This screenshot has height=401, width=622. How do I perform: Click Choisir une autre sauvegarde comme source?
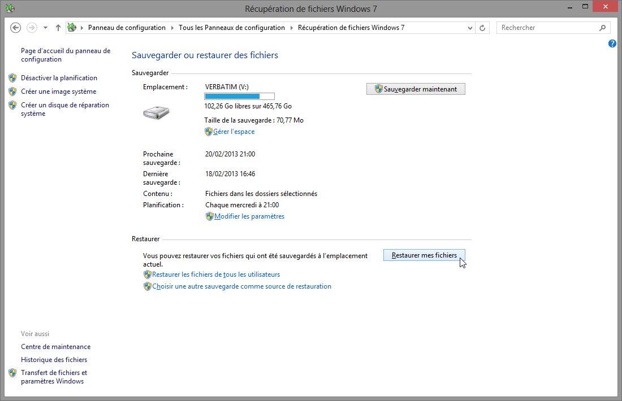(x=242, y=286)
